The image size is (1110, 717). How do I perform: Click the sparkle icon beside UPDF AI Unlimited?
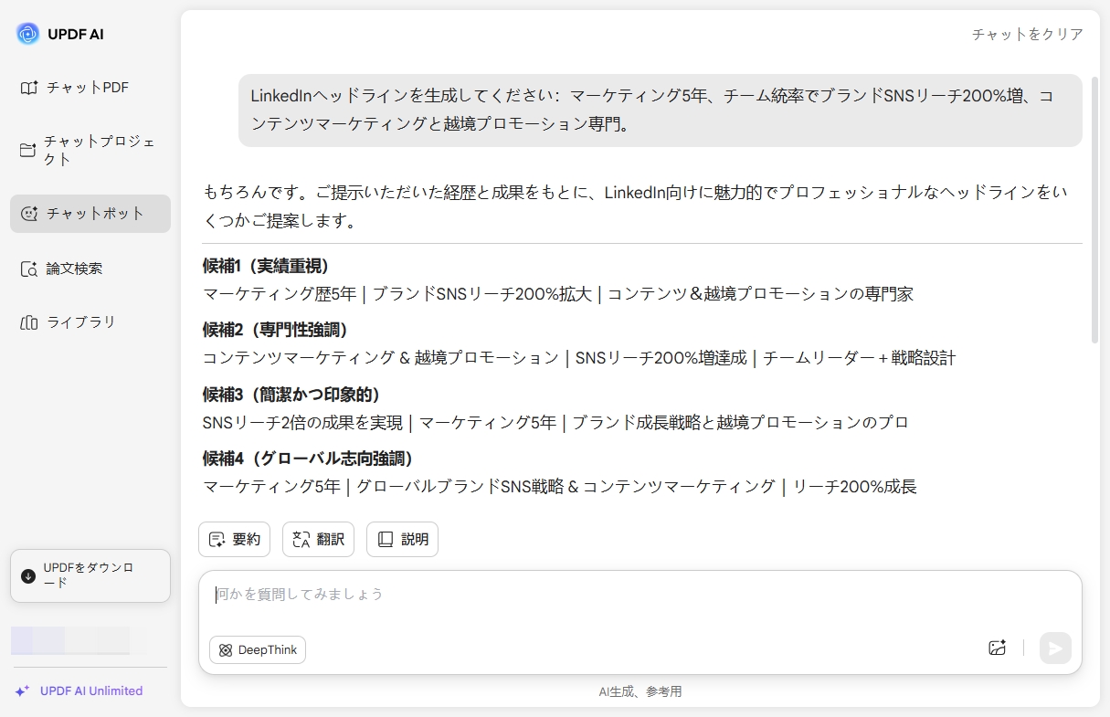pos(23,691)
